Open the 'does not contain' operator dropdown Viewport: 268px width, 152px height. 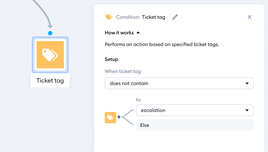coord(179,83)
